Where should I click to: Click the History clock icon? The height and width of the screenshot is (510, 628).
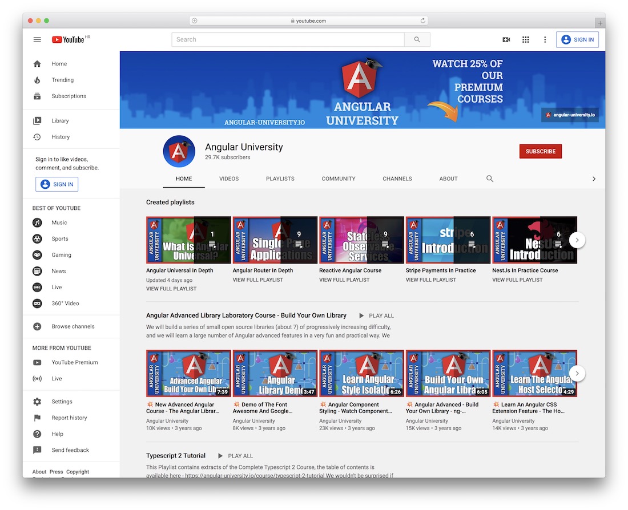[x=37, y=137]
